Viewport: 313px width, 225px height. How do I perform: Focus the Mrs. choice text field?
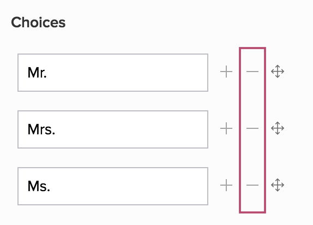[113, 129]
